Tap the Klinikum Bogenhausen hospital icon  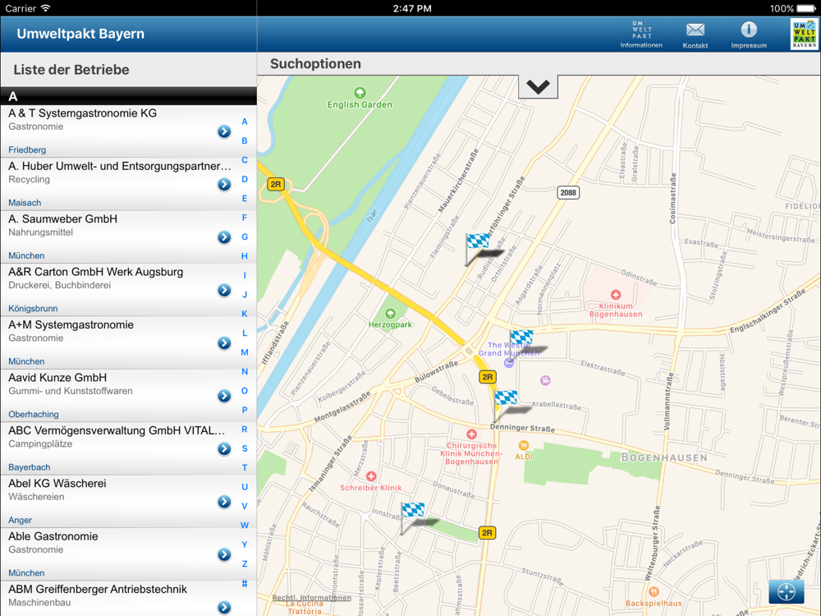pyautogui.click(x=616, y=294)
